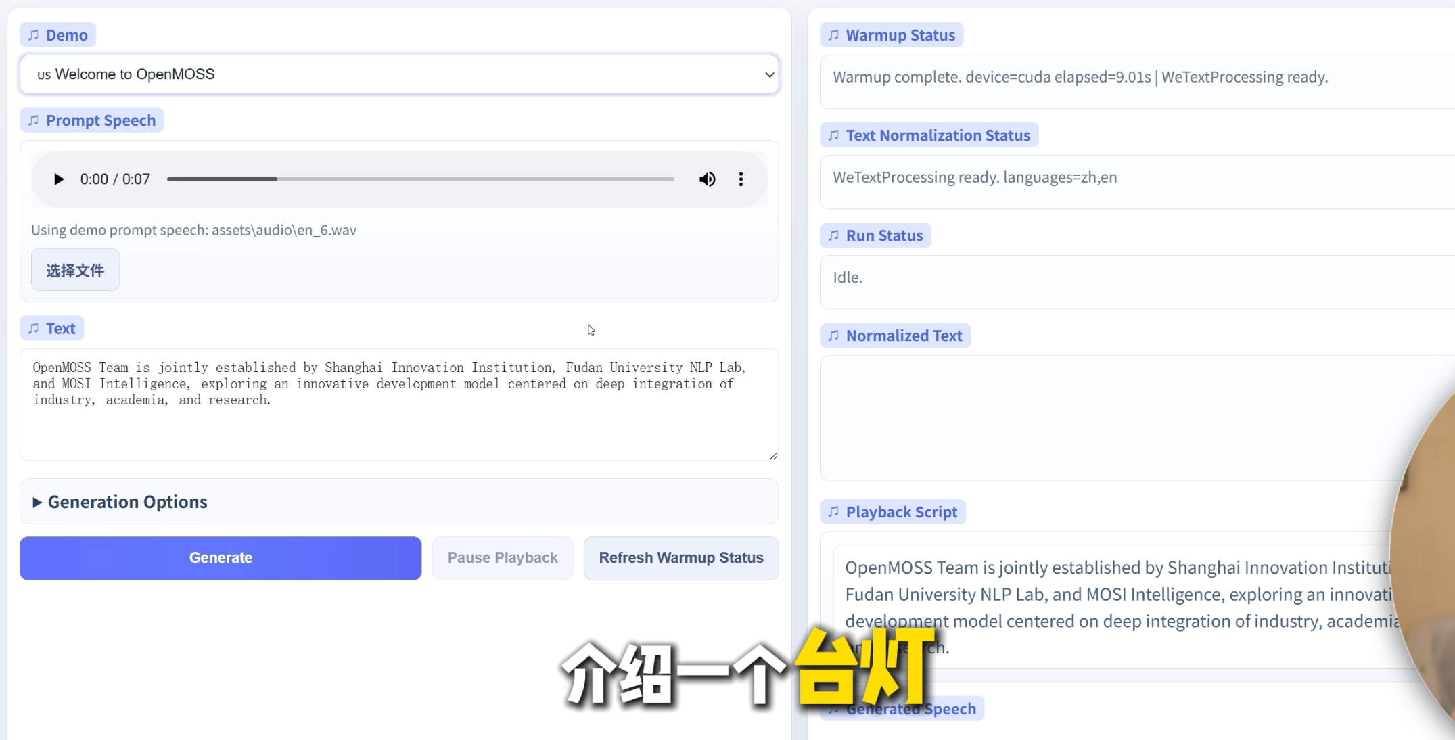1455x740 pixels.
Task: Click the Playback Script note icon
Action: 834,512
